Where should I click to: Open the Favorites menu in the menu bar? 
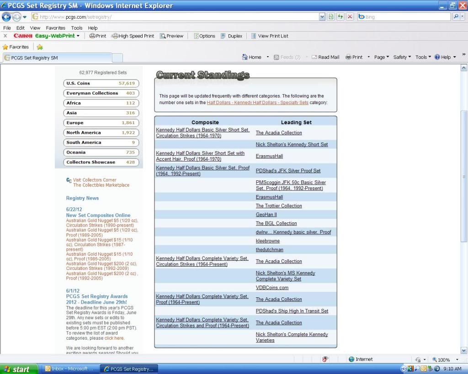click(55, 28)
